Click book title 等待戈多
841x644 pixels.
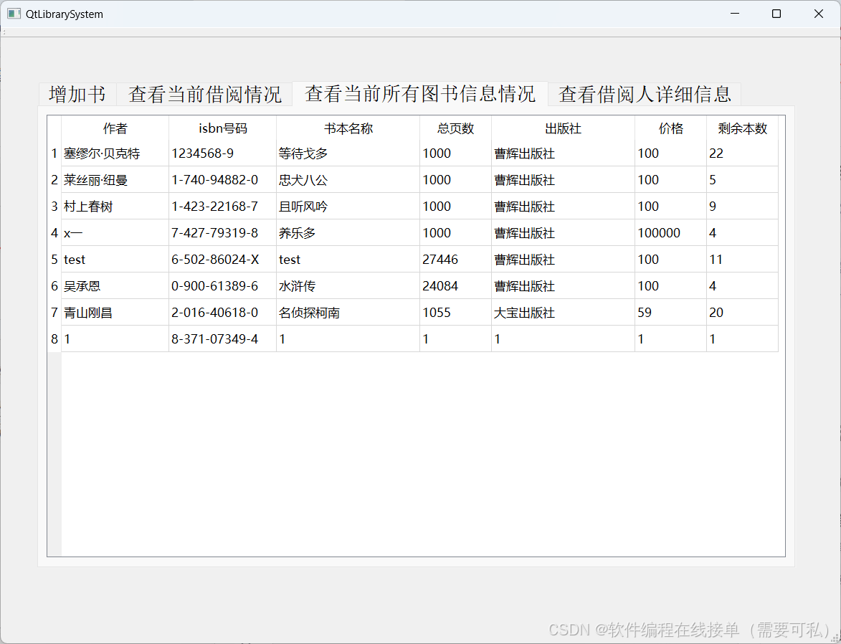click(x=348, y=153)
